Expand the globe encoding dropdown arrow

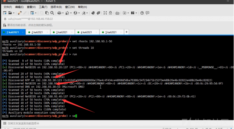[79, 13]
